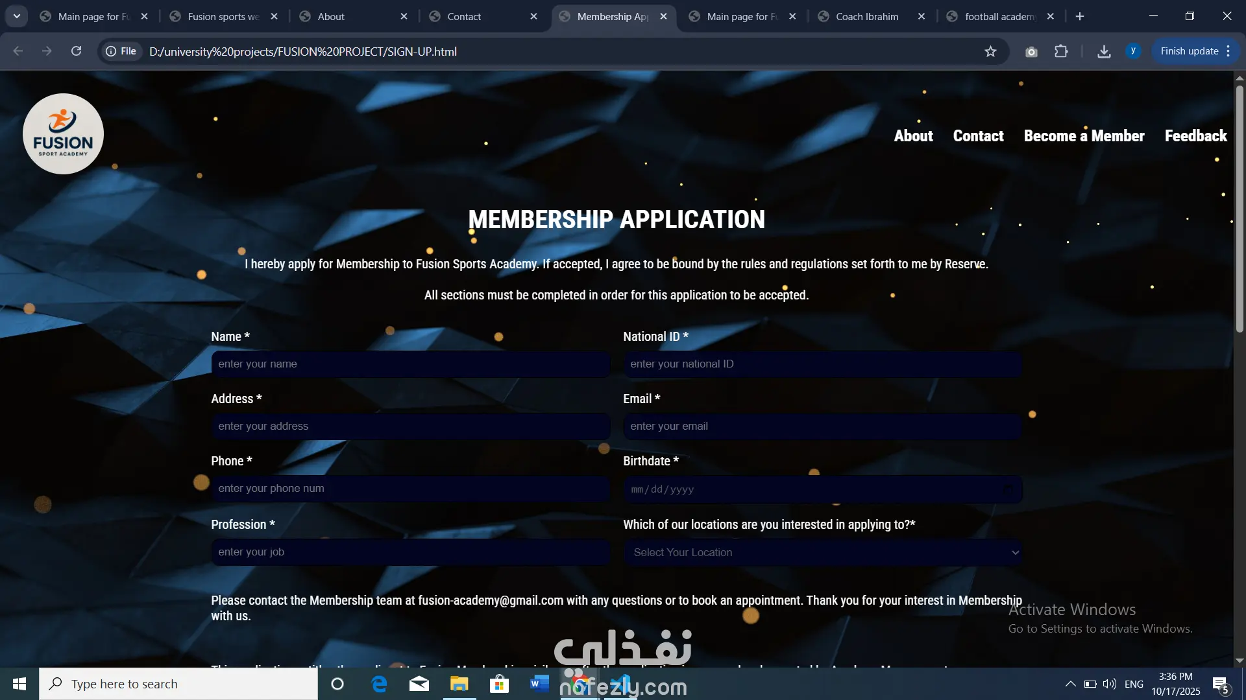The width and height of the screenshot is (1246, 700).
Task: Show hidden system tray icons
Action: click(x=1070, y=684)
